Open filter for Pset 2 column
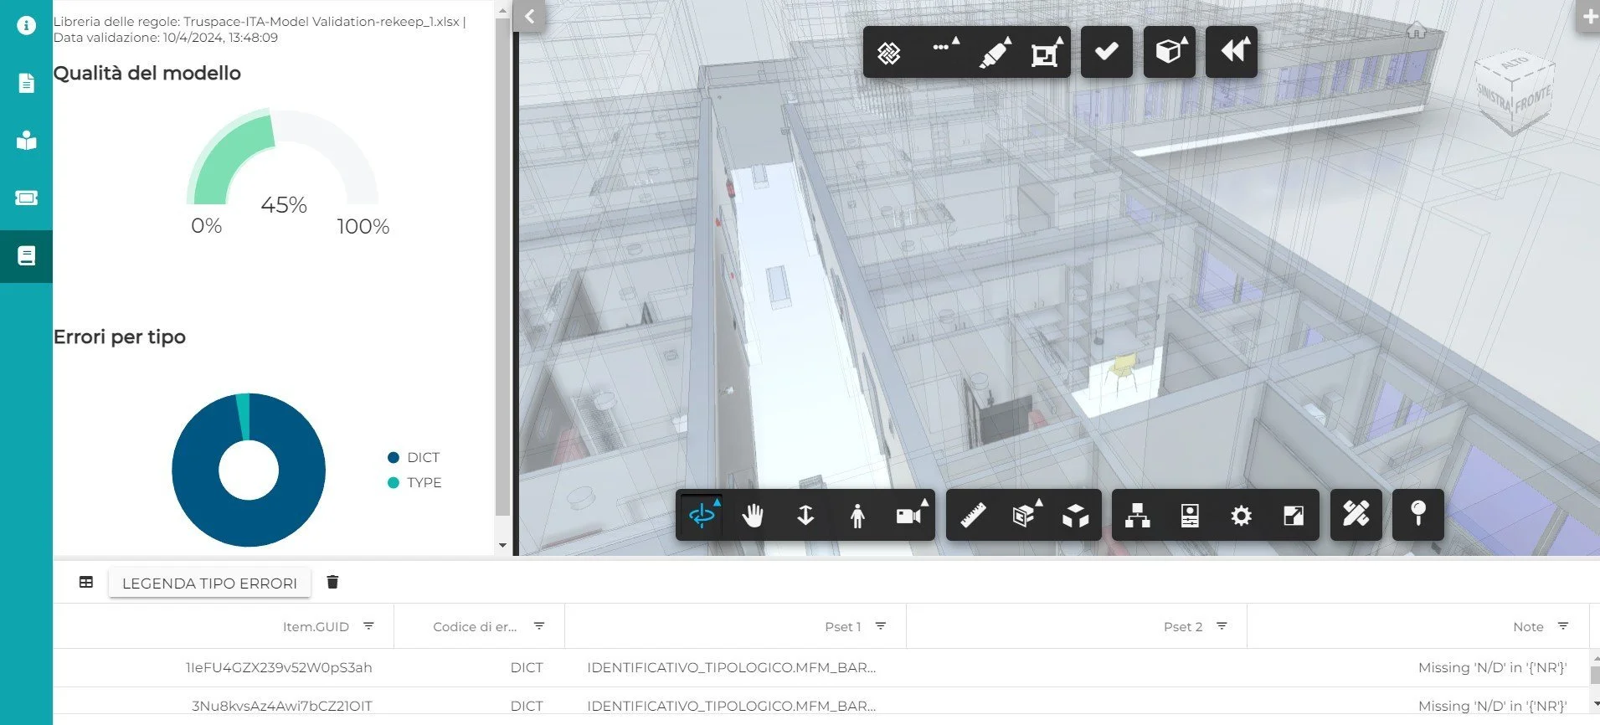The width and height of the screenshot is (1600, 725). tap(1222, 626)
